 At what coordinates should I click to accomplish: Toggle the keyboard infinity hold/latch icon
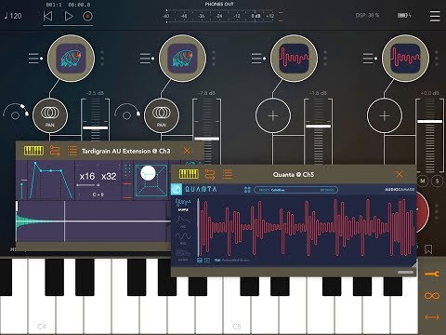(432, 296)
